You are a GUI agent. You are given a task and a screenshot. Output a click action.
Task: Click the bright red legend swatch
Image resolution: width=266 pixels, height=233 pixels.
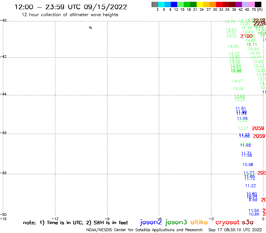219,4
